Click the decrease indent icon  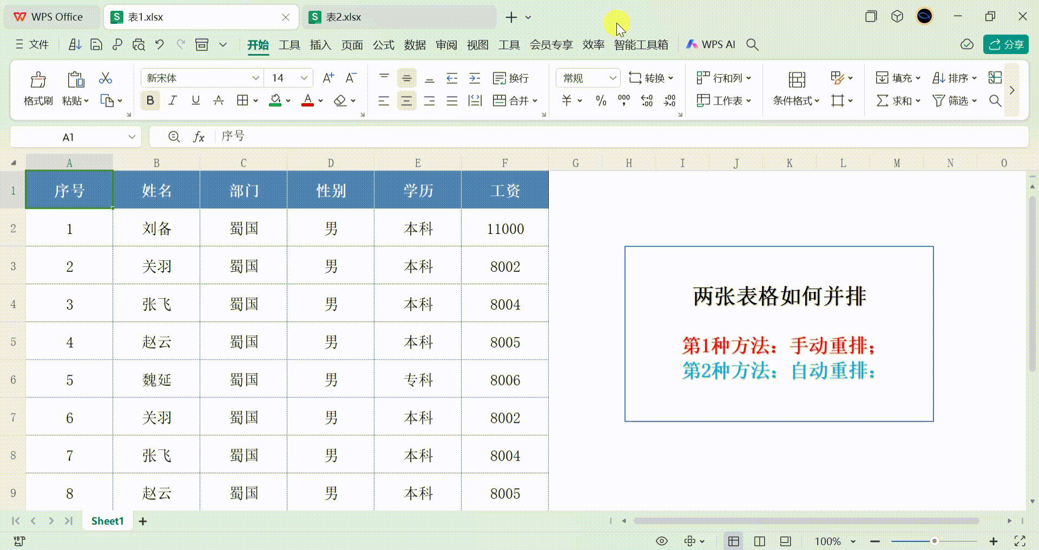point(452,78)
